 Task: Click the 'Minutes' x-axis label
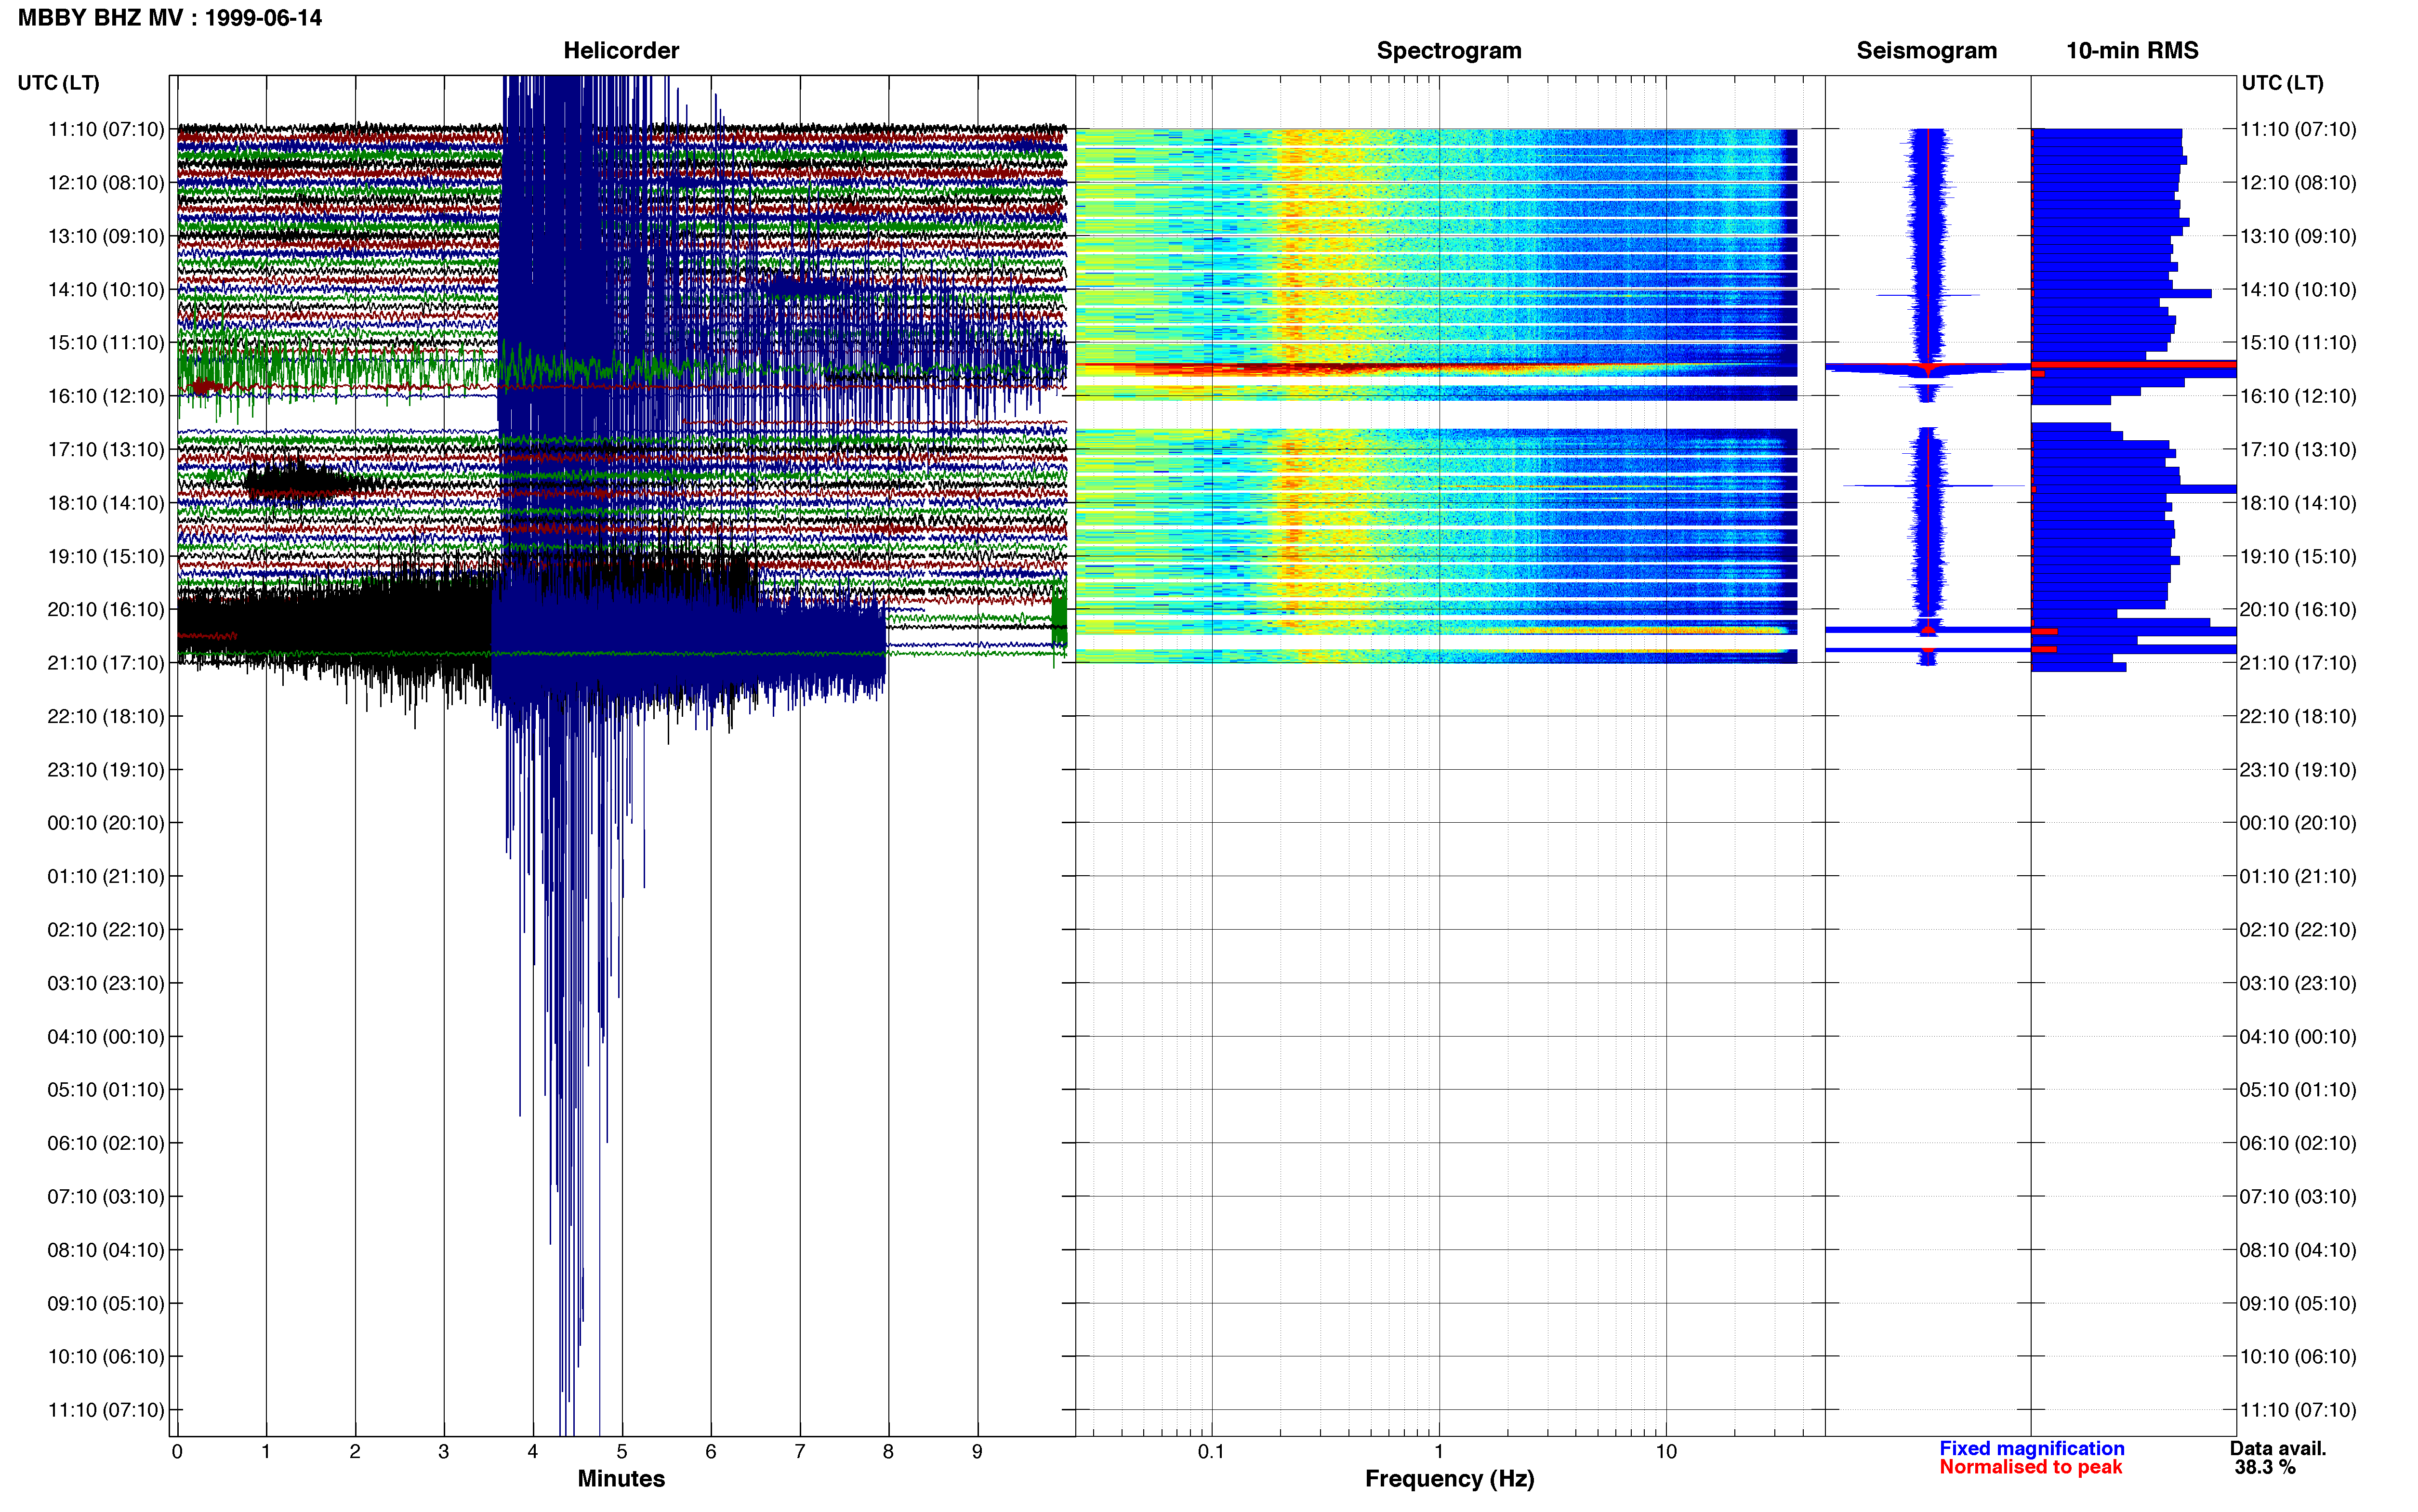(621, 1478)
